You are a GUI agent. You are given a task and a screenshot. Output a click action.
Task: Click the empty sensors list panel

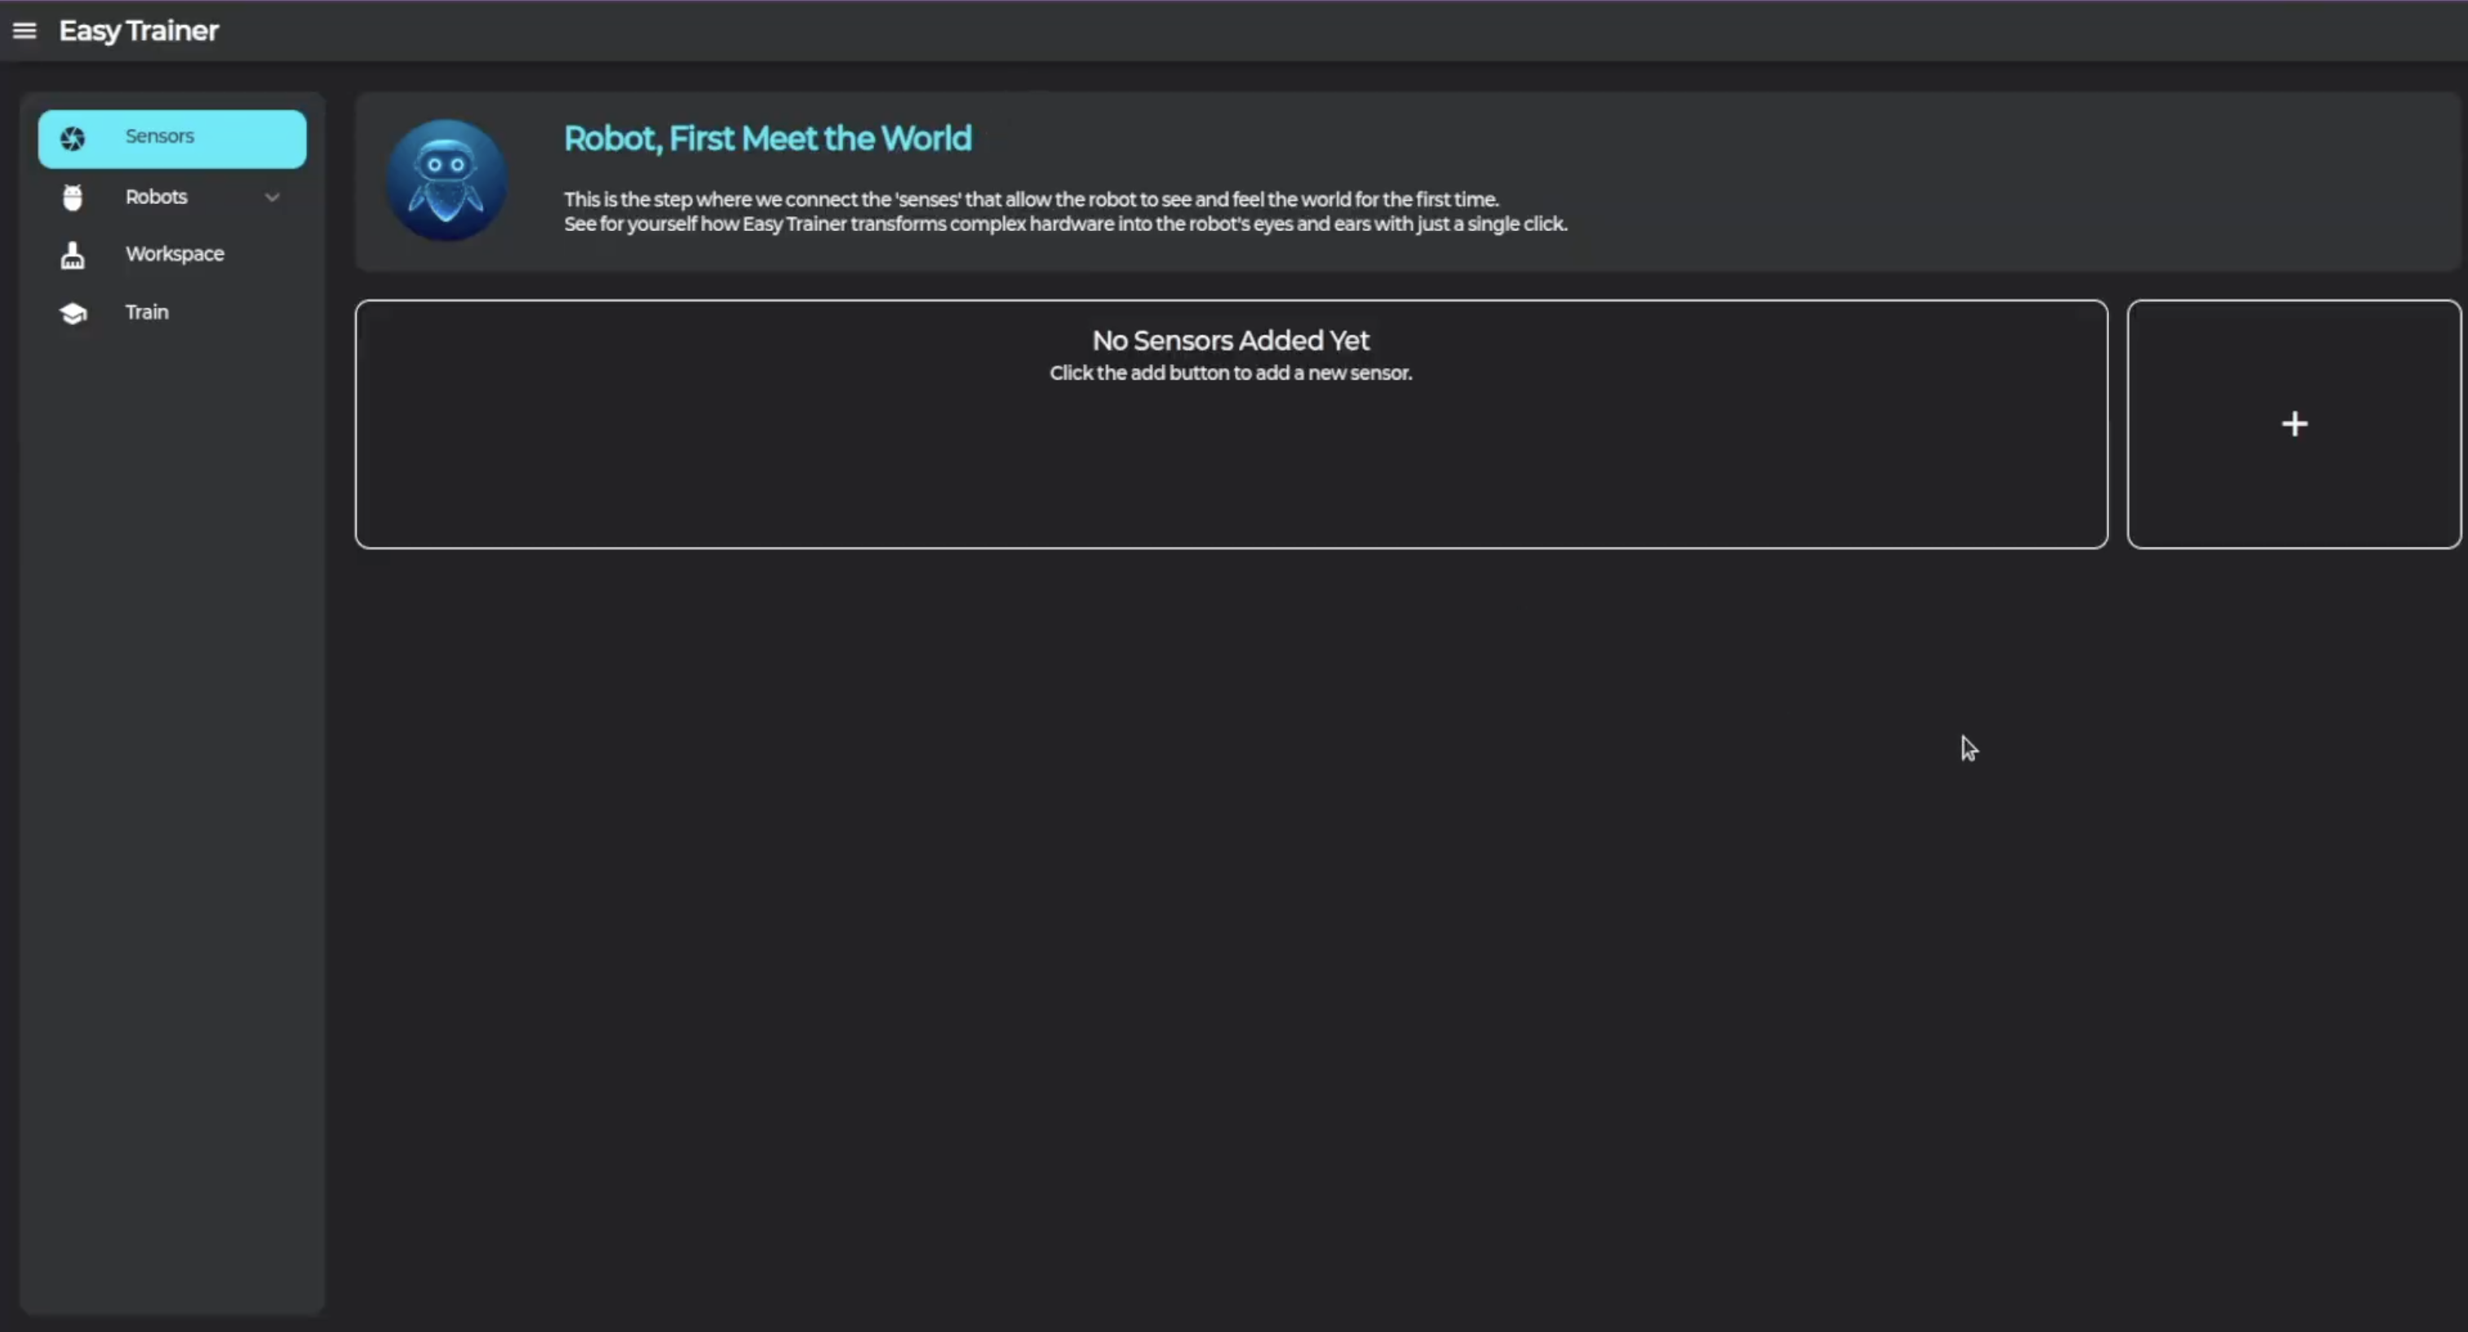tap(1230, 469)
